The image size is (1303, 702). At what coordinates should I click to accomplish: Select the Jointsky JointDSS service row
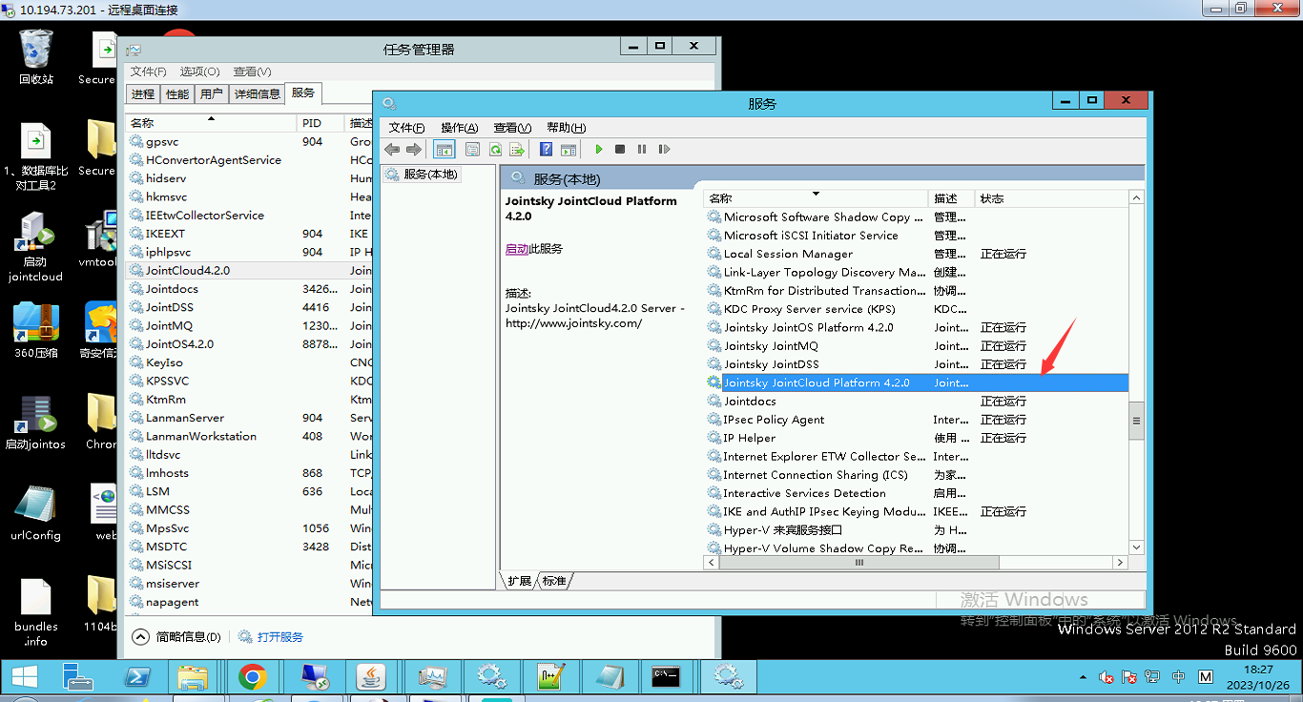(916, 364)
